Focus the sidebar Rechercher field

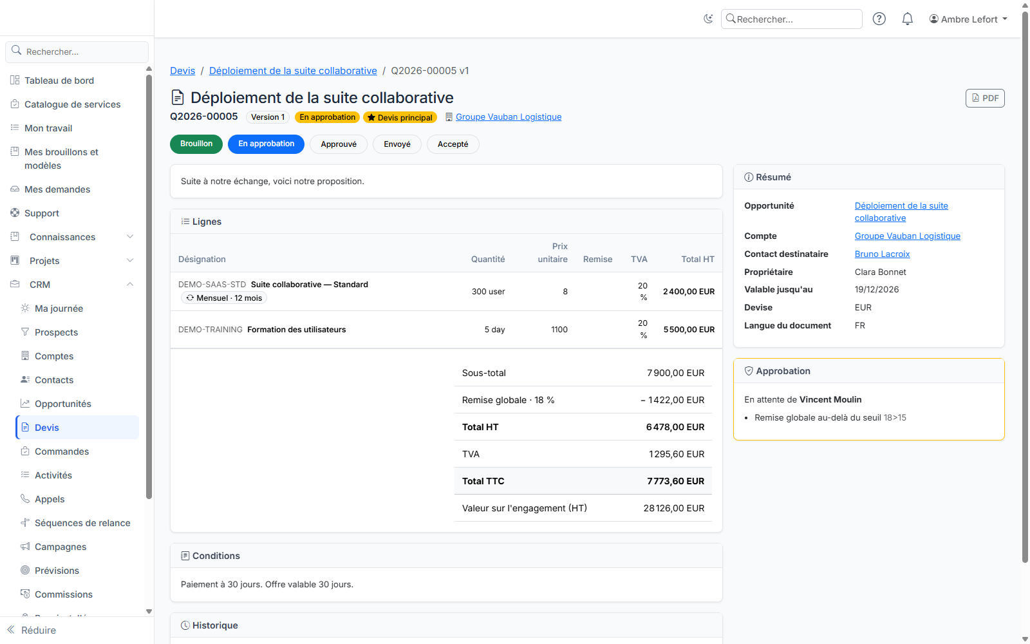77,52
